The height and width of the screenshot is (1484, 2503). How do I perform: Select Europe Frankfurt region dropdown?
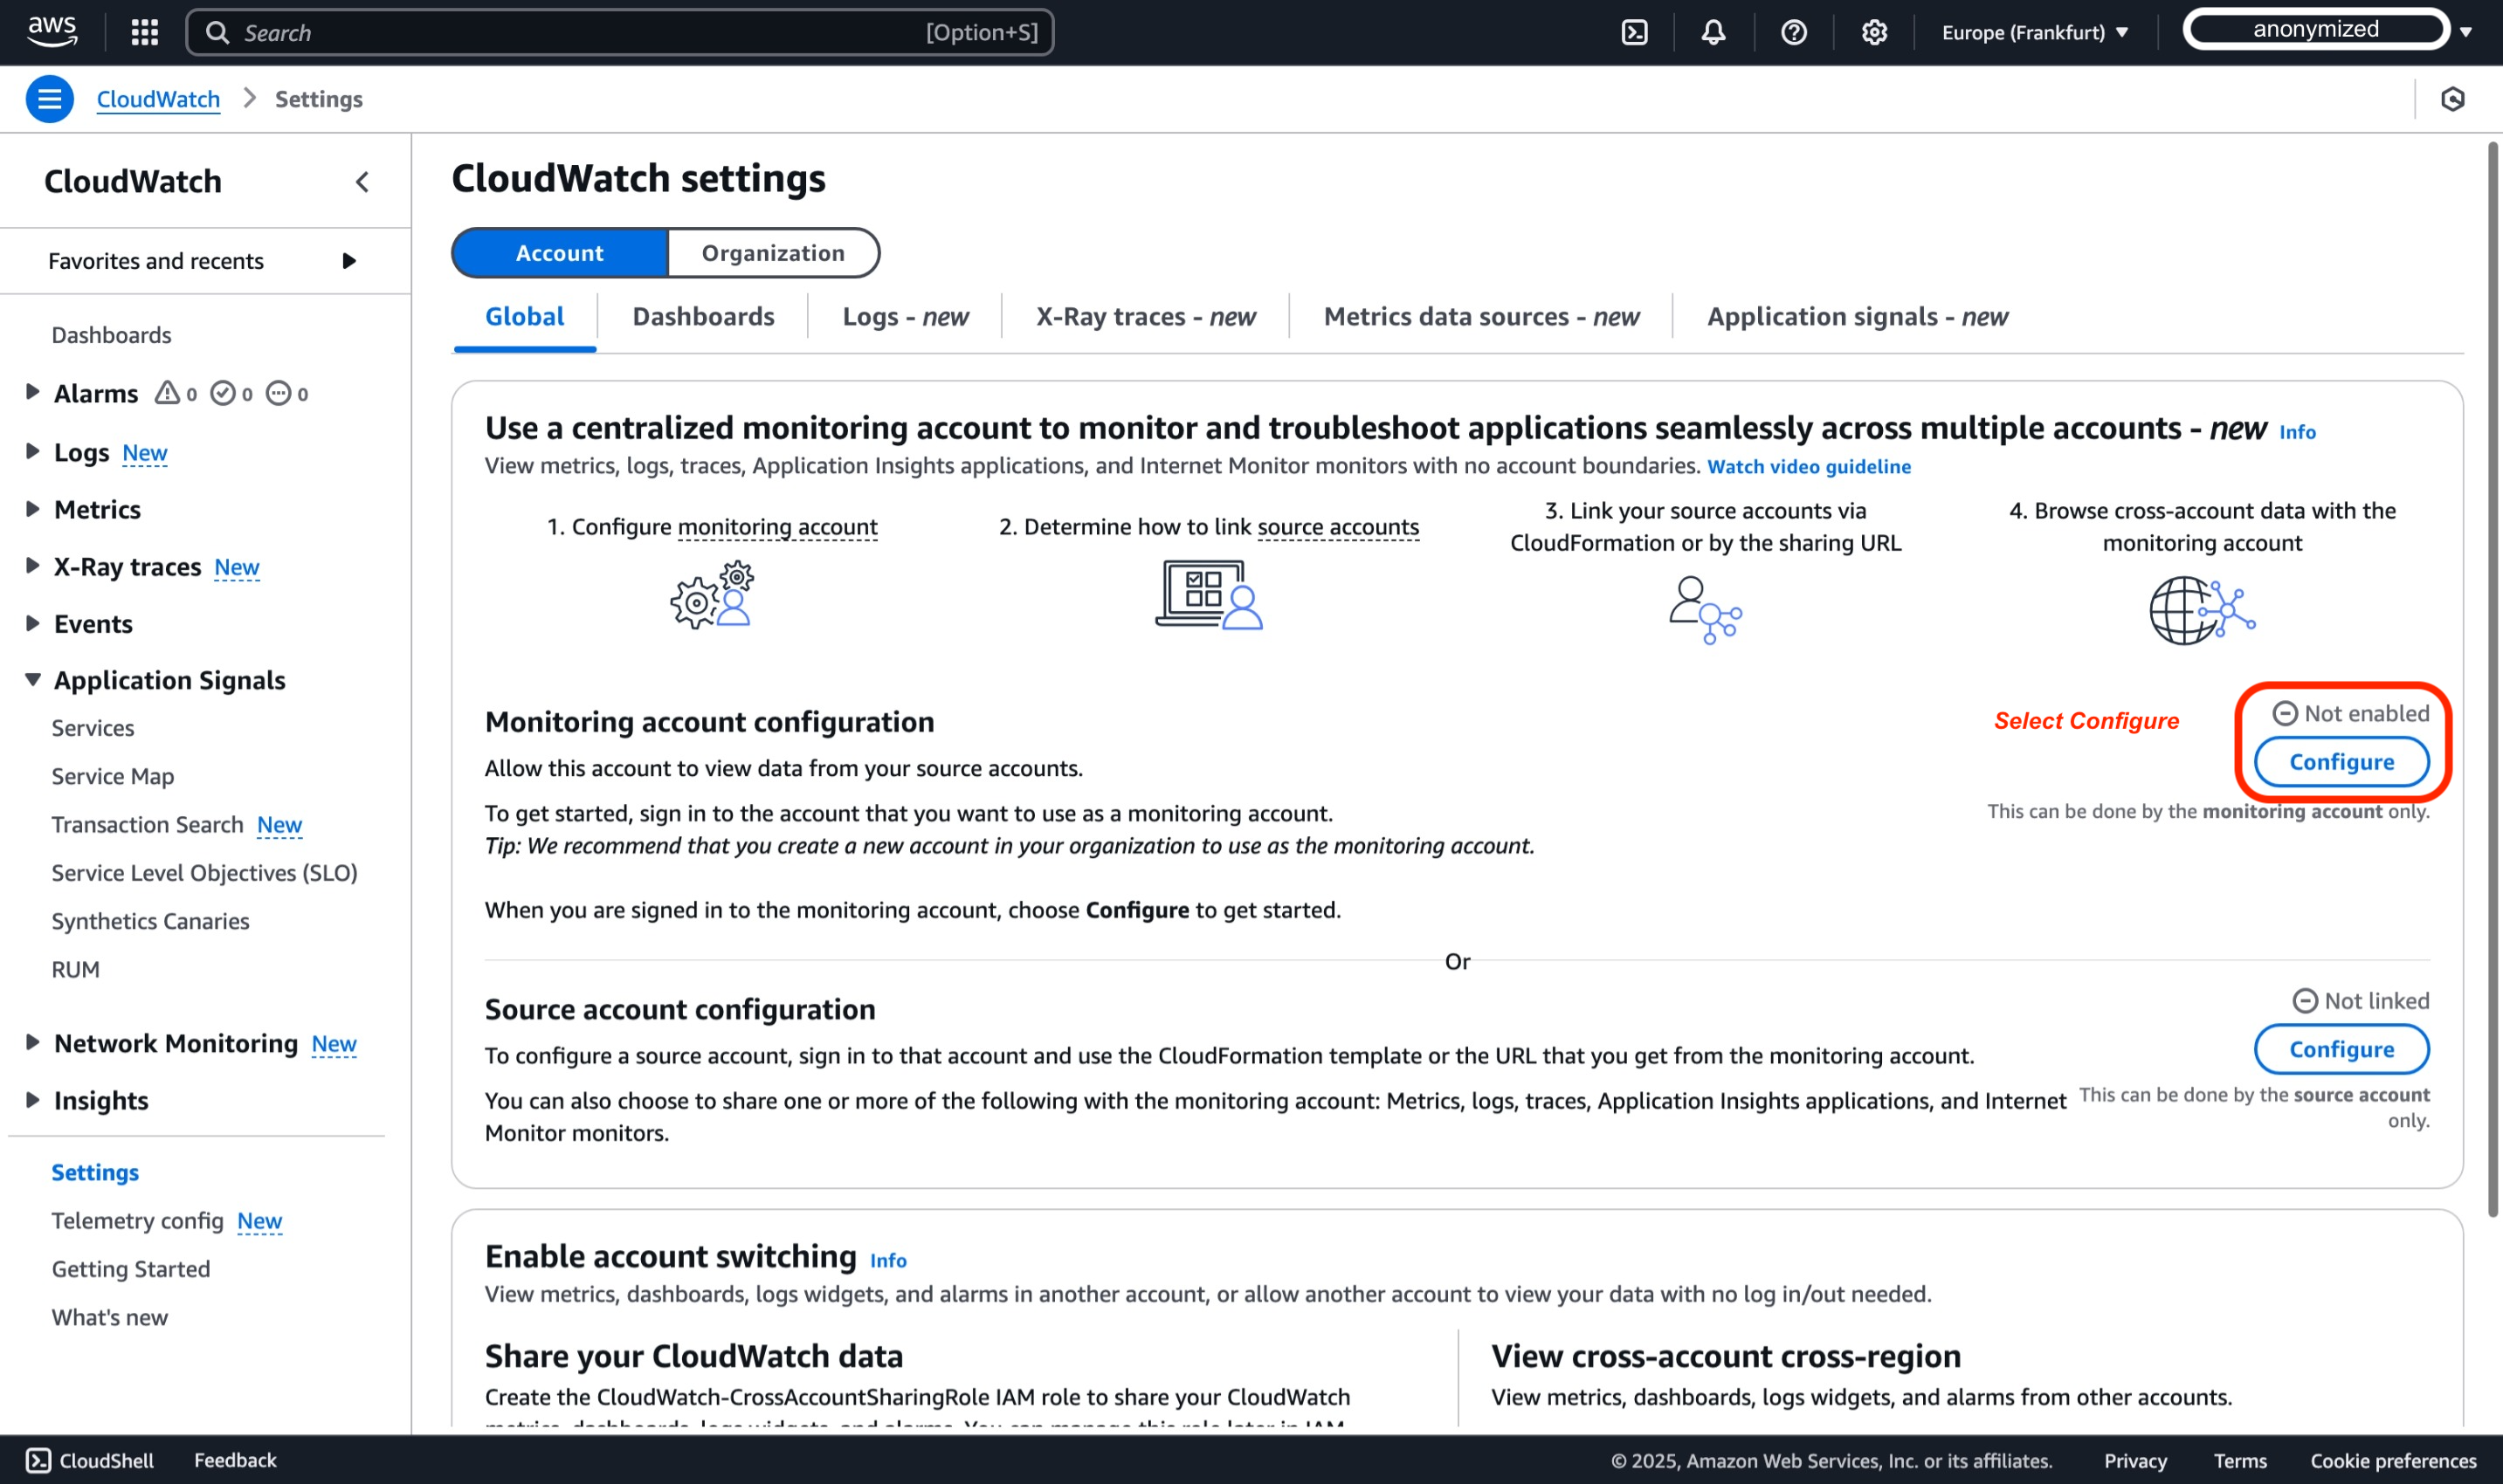(x=2035, y=31)
